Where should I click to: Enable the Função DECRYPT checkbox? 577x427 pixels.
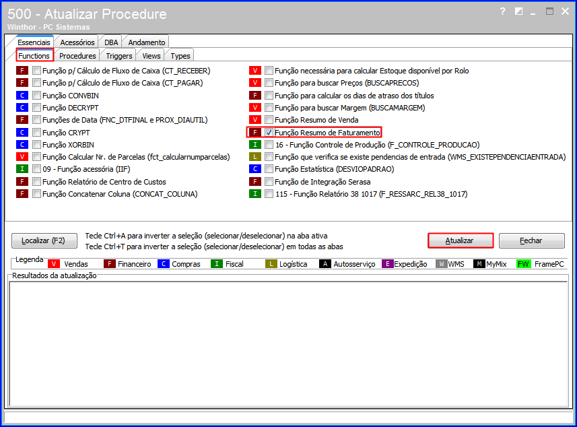[36, 108]
